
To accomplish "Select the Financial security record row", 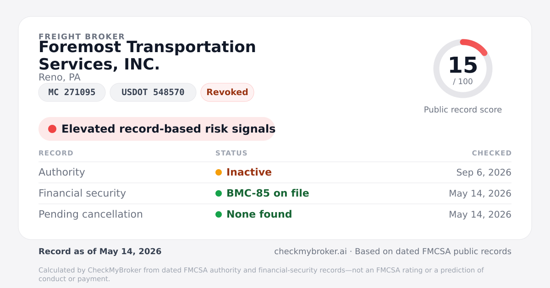I will click(x=275, y=193).
